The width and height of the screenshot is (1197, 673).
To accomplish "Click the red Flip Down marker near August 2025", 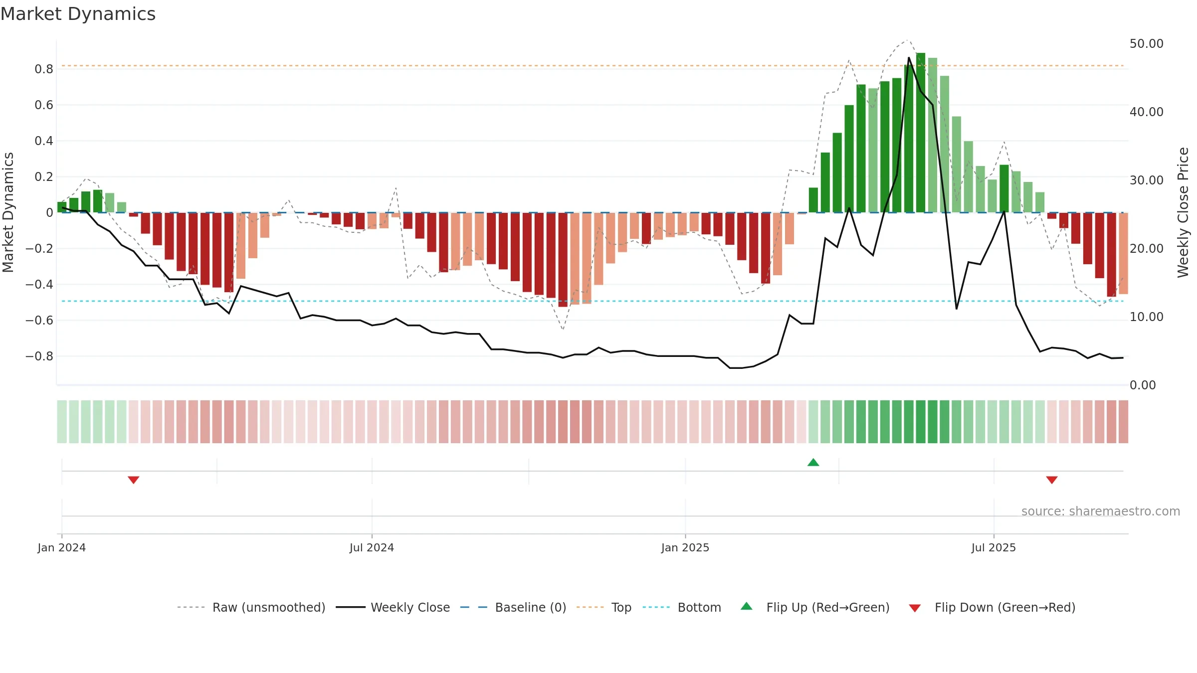I will 1052,480.
